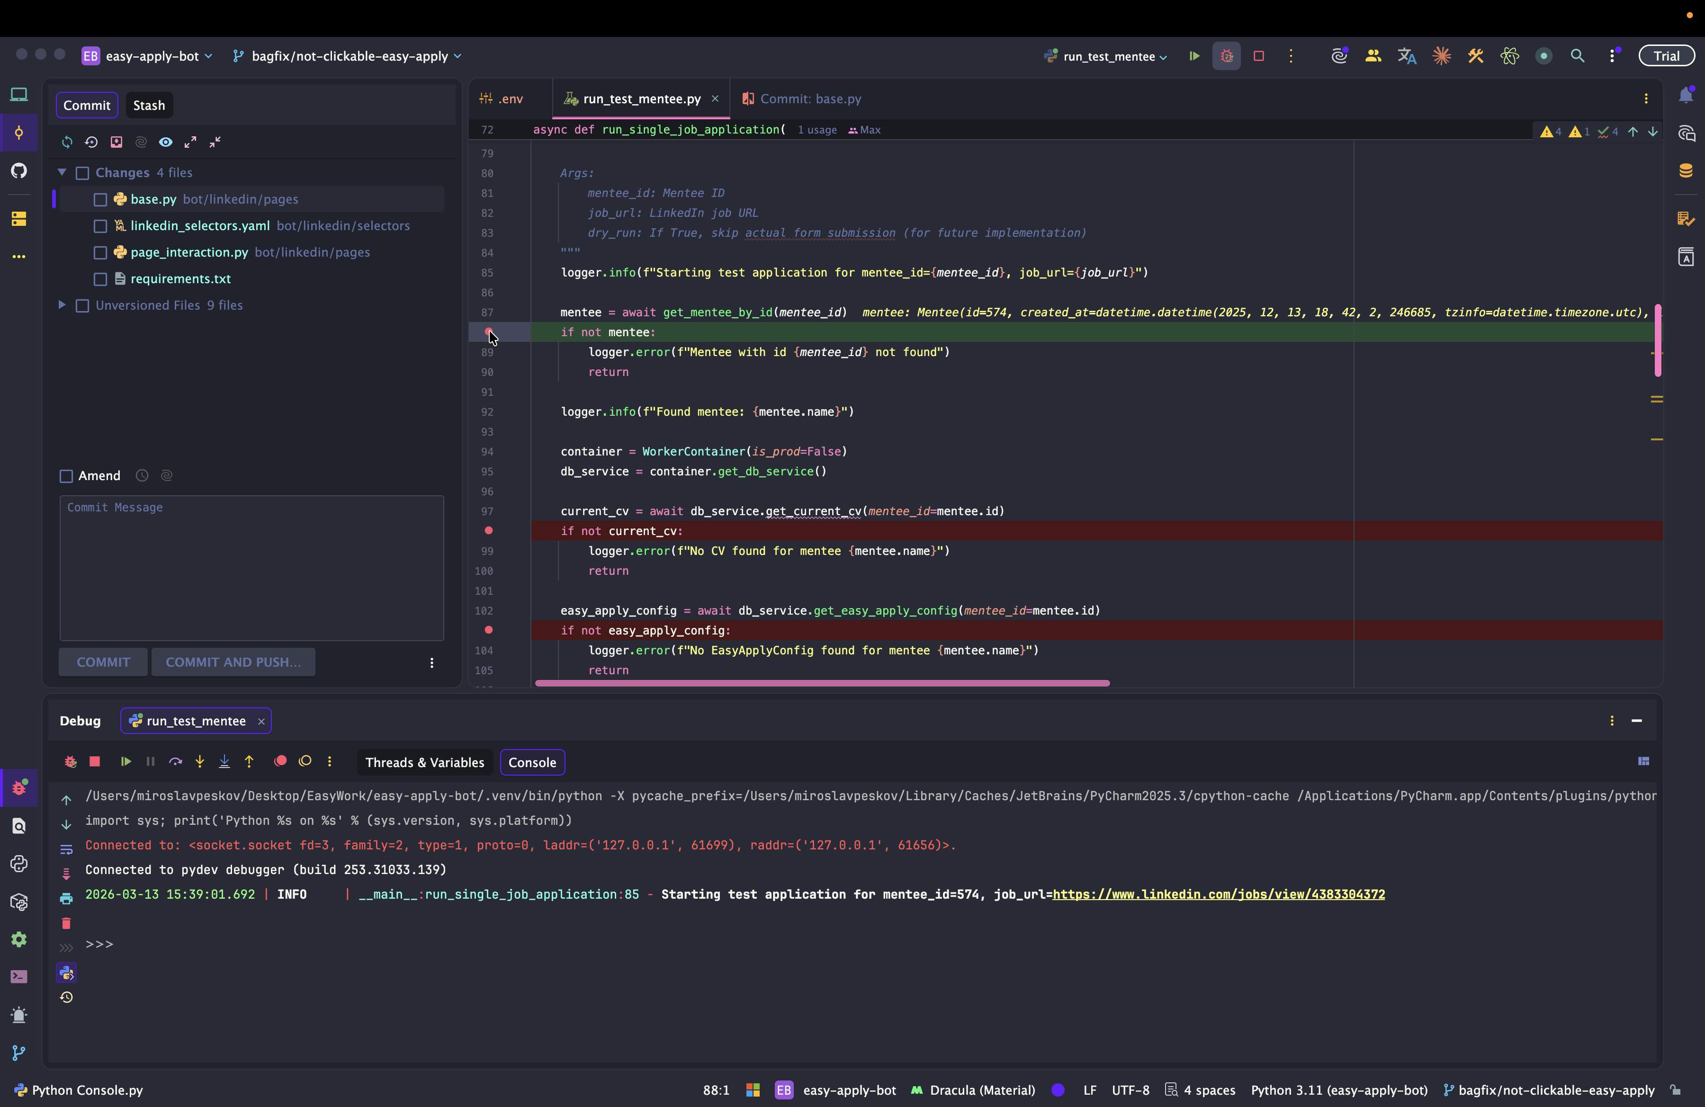Image resolution: width=1705 pixels, height=1107 pixels.
Task: Open the run_test_mentee run configuration dropdown
Action: 1107,56
